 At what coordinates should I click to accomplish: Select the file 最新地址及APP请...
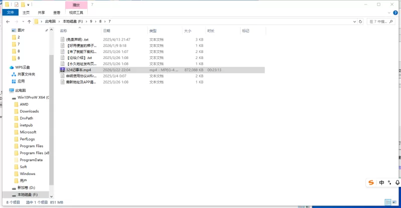(81, 82)
